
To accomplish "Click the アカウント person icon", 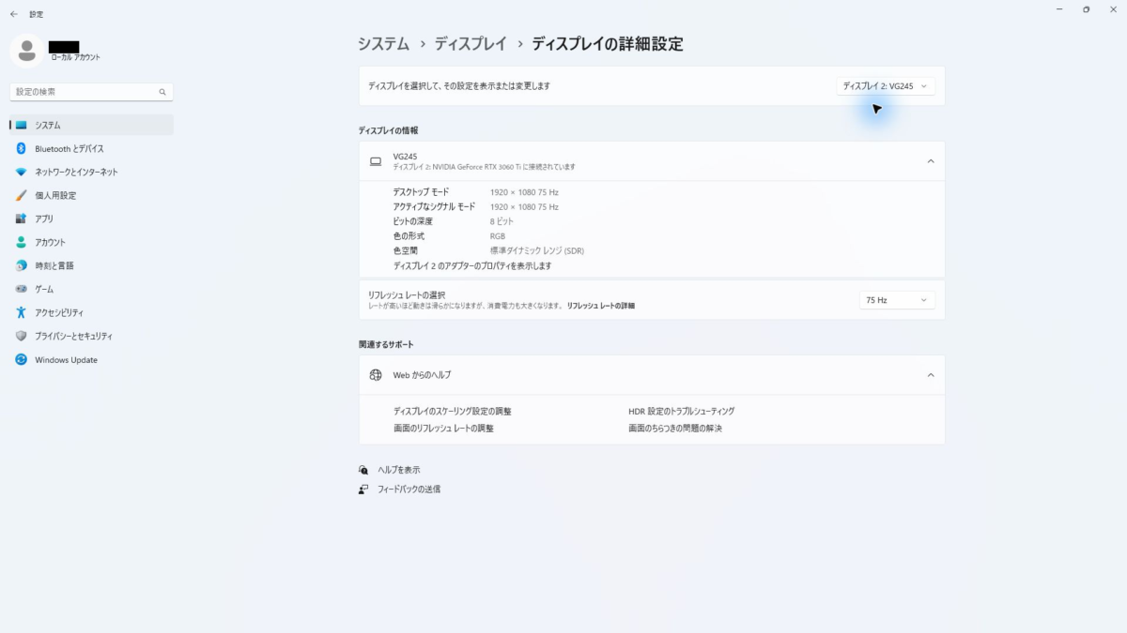I will (x=21, y=242).
